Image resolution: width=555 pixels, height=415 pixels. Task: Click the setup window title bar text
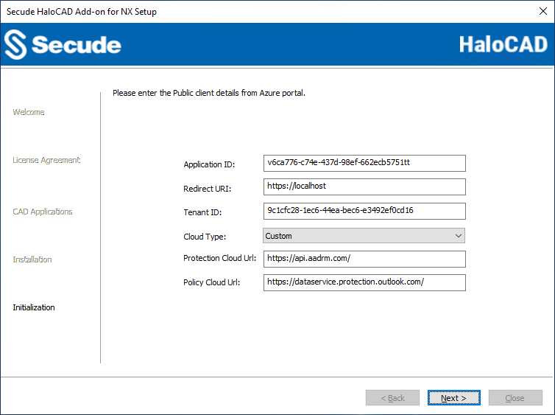(82, 12)
